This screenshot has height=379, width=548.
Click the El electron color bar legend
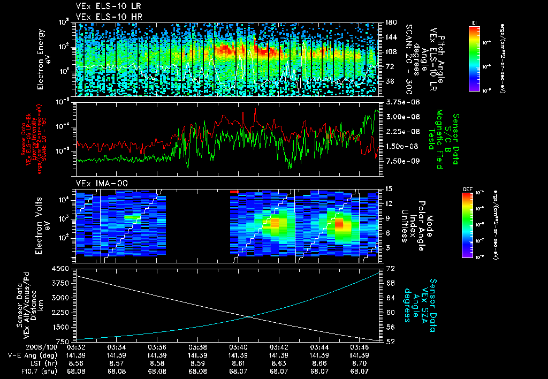coord(474,58)
